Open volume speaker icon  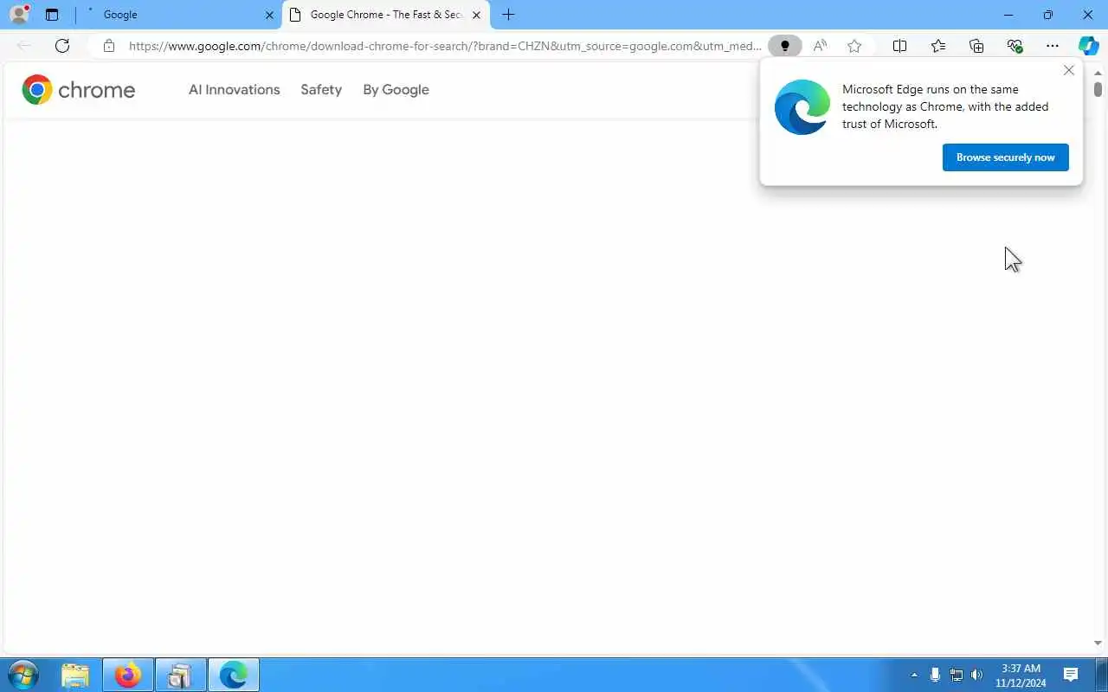tap(977, 675)
